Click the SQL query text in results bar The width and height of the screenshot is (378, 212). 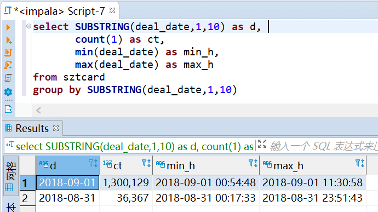pyautogui.click(x=134, y=146)
